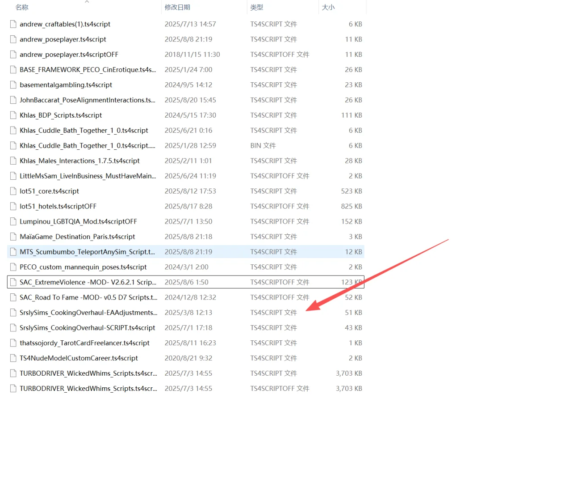Click file icon of andrew_poseplayer.ts4script

13,39
